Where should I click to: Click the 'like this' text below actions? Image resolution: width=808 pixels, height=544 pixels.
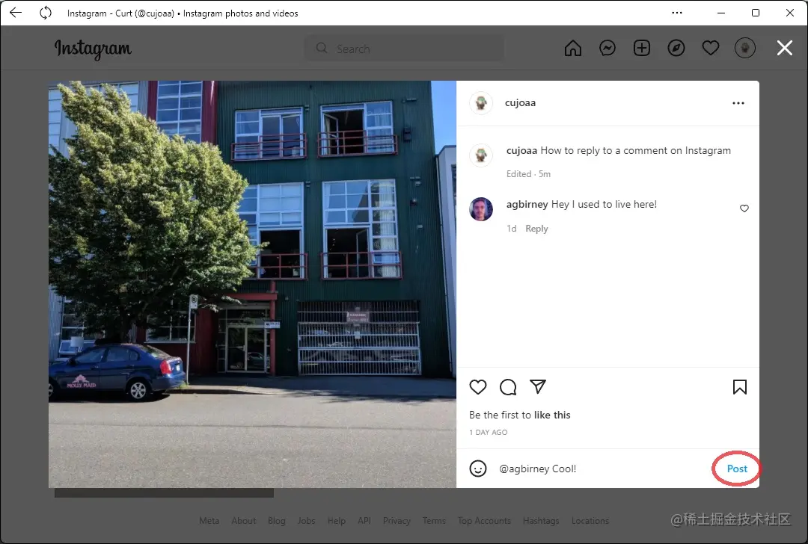(552, 415)
